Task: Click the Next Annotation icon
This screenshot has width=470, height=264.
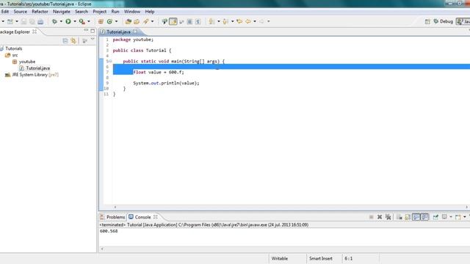Action: (211, 21)
